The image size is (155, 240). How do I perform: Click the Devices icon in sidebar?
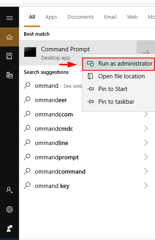tap(10, 75)
